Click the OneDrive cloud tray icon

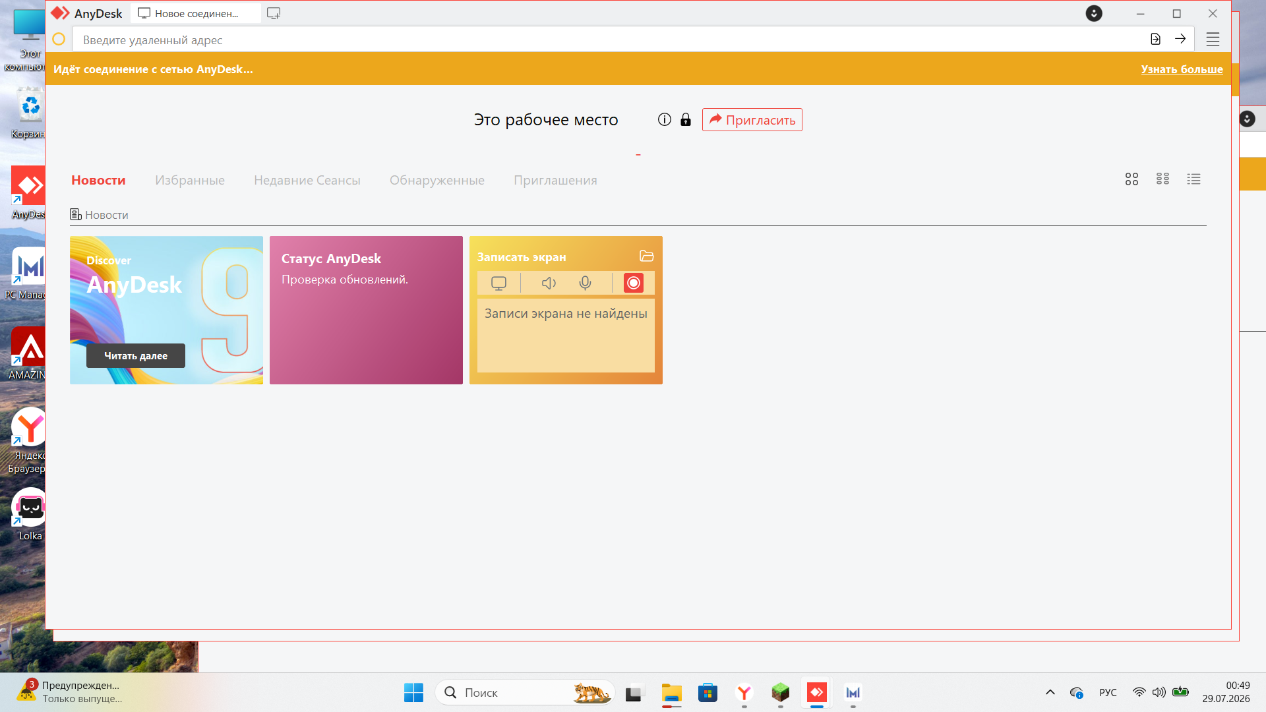[x=1076, y=692]
